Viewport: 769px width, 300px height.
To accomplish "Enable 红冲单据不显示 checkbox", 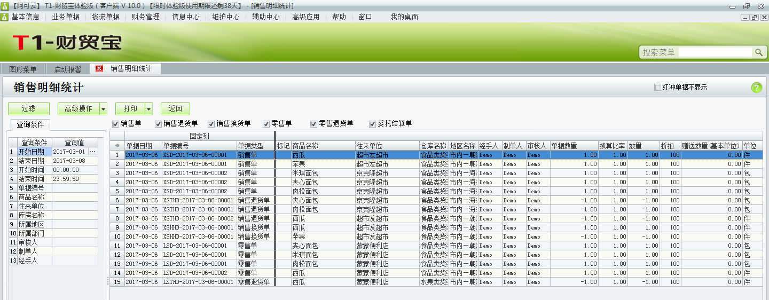I will pos(657,88).
